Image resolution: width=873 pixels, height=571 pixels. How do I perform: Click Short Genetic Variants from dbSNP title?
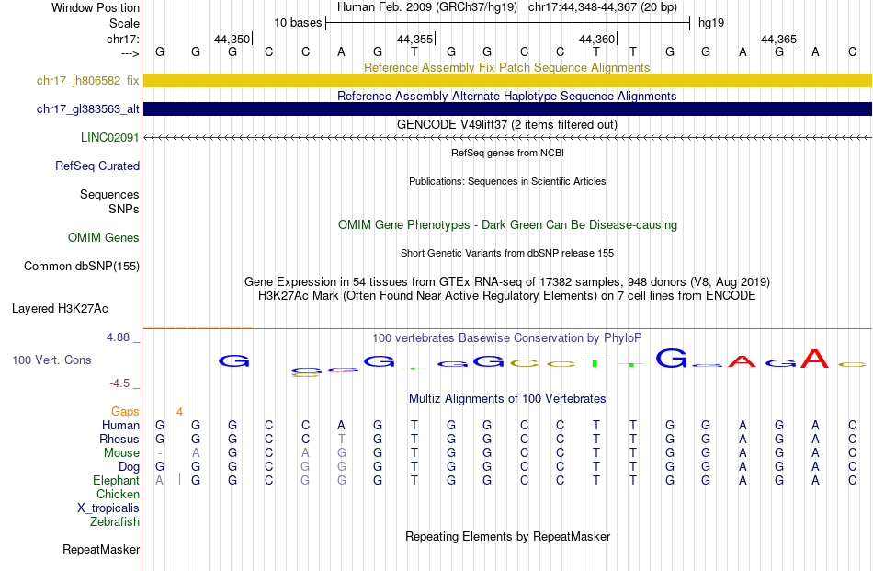507,253
